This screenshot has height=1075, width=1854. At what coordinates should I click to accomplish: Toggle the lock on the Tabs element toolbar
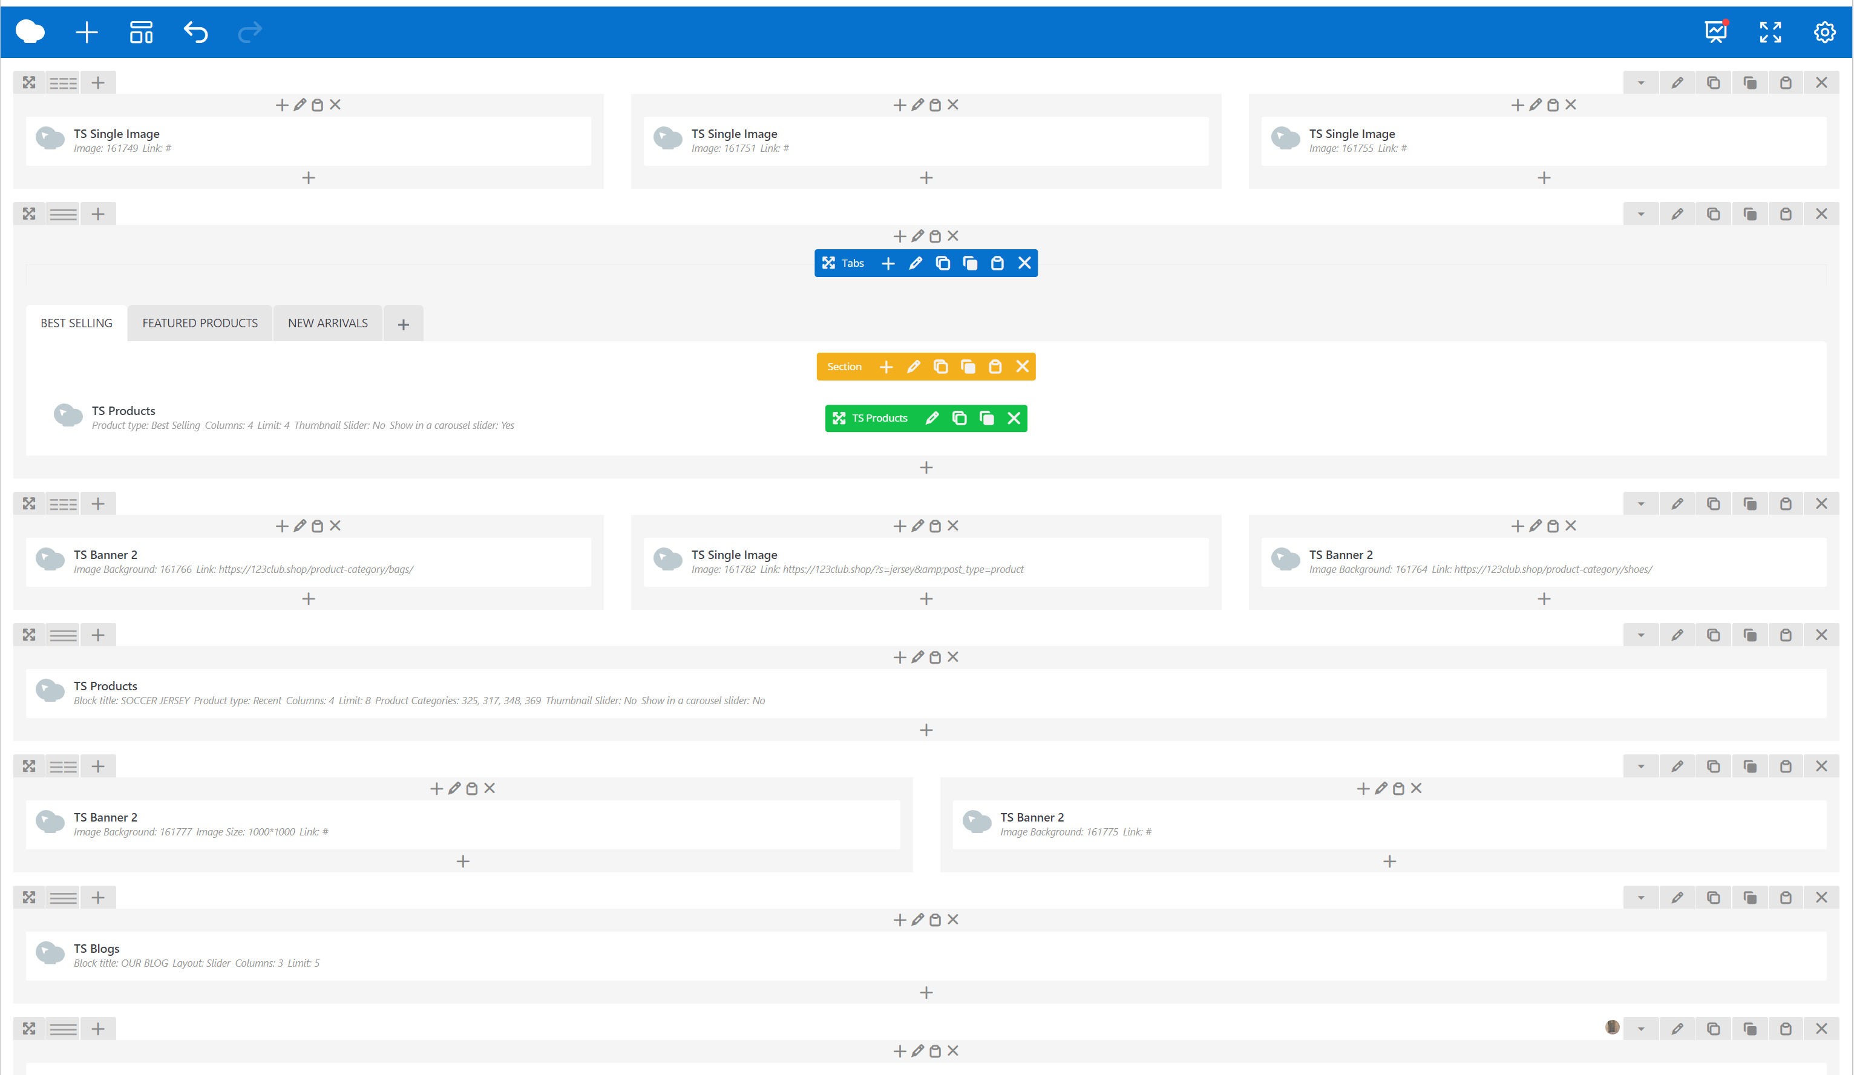point(998,263)
